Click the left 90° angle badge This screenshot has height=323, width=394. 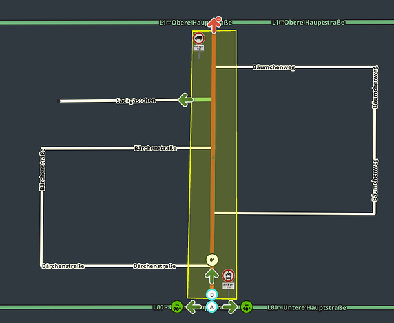pos(176,307)
